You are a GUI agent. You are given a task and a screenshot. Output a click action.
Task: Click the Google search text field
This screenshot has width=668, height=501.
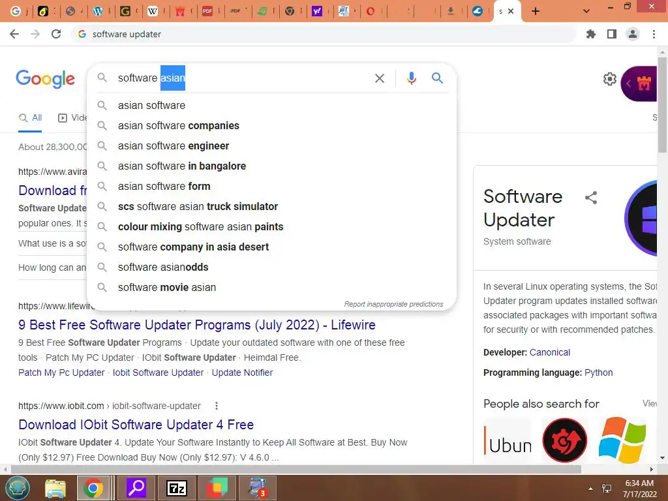(x=243, y=78)
